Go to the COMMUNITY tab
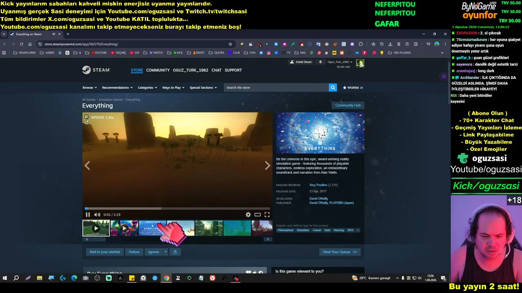The height and width of the screenshot is (293, 522). click(x=158, y=70)
